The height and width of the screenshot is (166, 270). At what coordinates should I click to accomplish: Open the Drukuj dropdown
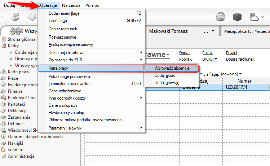click(x=210, y=59)
